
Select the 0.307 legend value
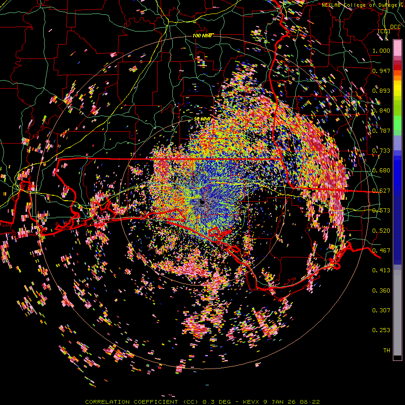pos(381,310)
